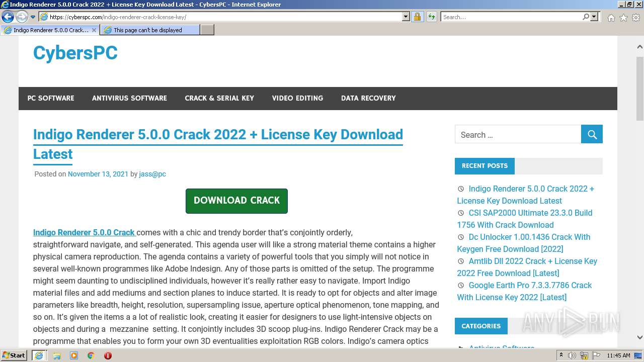Click the green DOWNLOAD CRACK button

pyautogui.click(x=236, y=201)
